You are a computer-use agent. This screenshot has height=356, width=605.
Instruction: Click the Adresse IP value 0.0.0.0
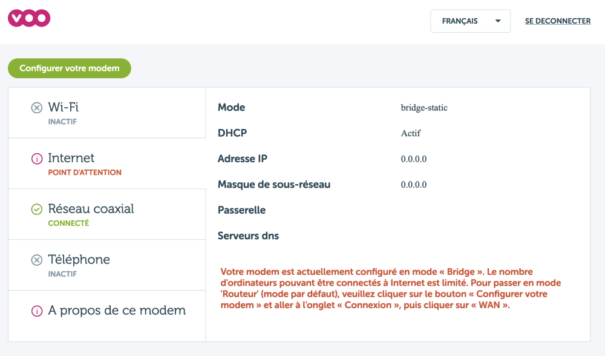pyautogui.click(x=414, y=159)
